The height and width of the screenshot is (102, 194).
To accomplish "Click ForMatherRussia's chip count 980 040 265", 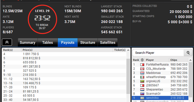I will 179,65.
